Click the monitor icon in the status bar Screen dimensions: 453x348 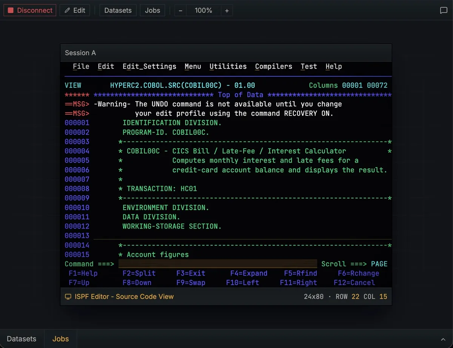point(68,297)
